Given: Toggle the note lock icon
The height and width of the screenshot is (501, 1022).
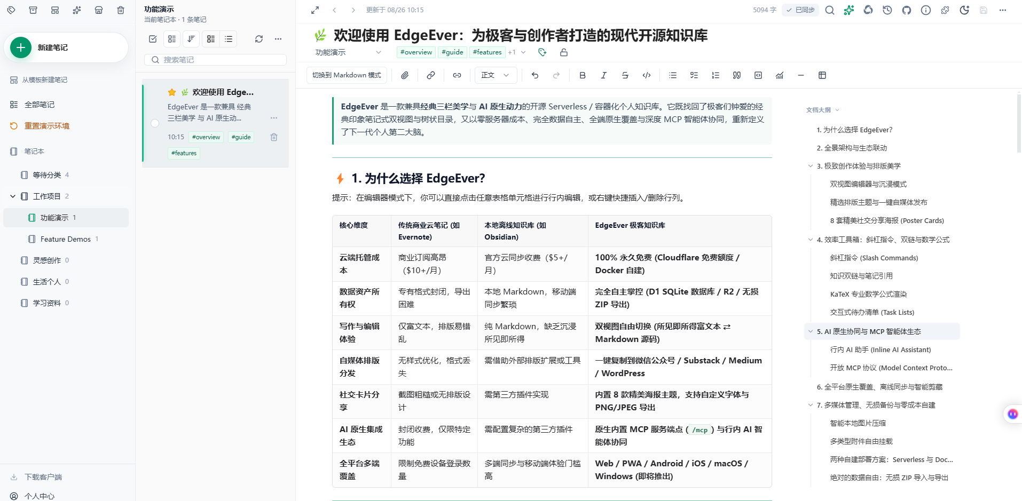Looking at the screenshot, I should [564, 52].
